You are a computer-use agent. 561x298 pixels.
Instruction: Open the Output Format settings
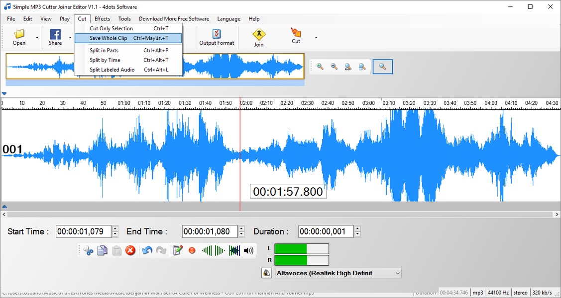coord(217,37)
